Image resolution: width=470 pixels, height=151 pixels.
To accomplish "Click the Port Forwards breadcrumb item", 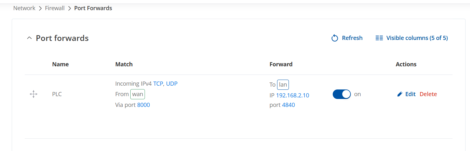I will point(93,8).
